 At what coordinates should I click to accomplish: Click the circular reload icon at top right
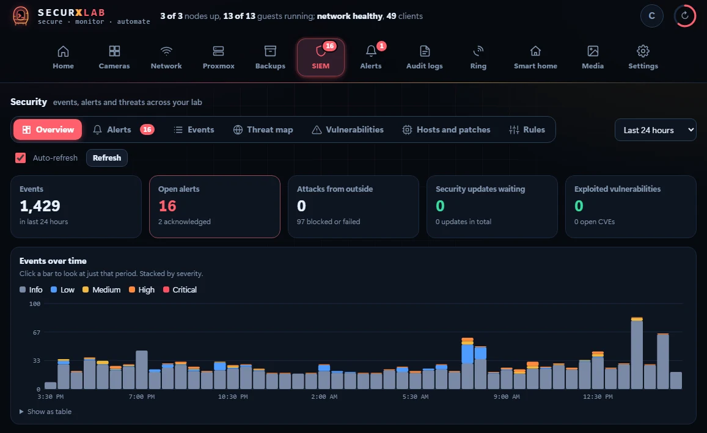point(684,16)
